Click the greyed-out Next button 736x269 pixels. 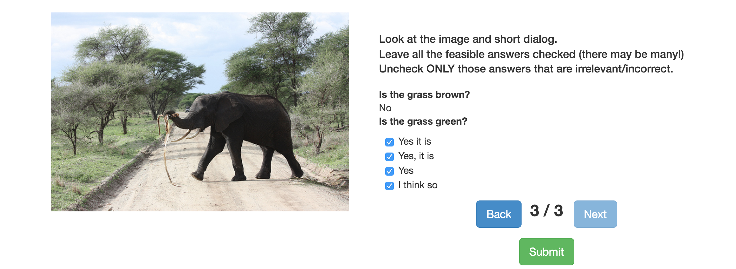[595, 214]
